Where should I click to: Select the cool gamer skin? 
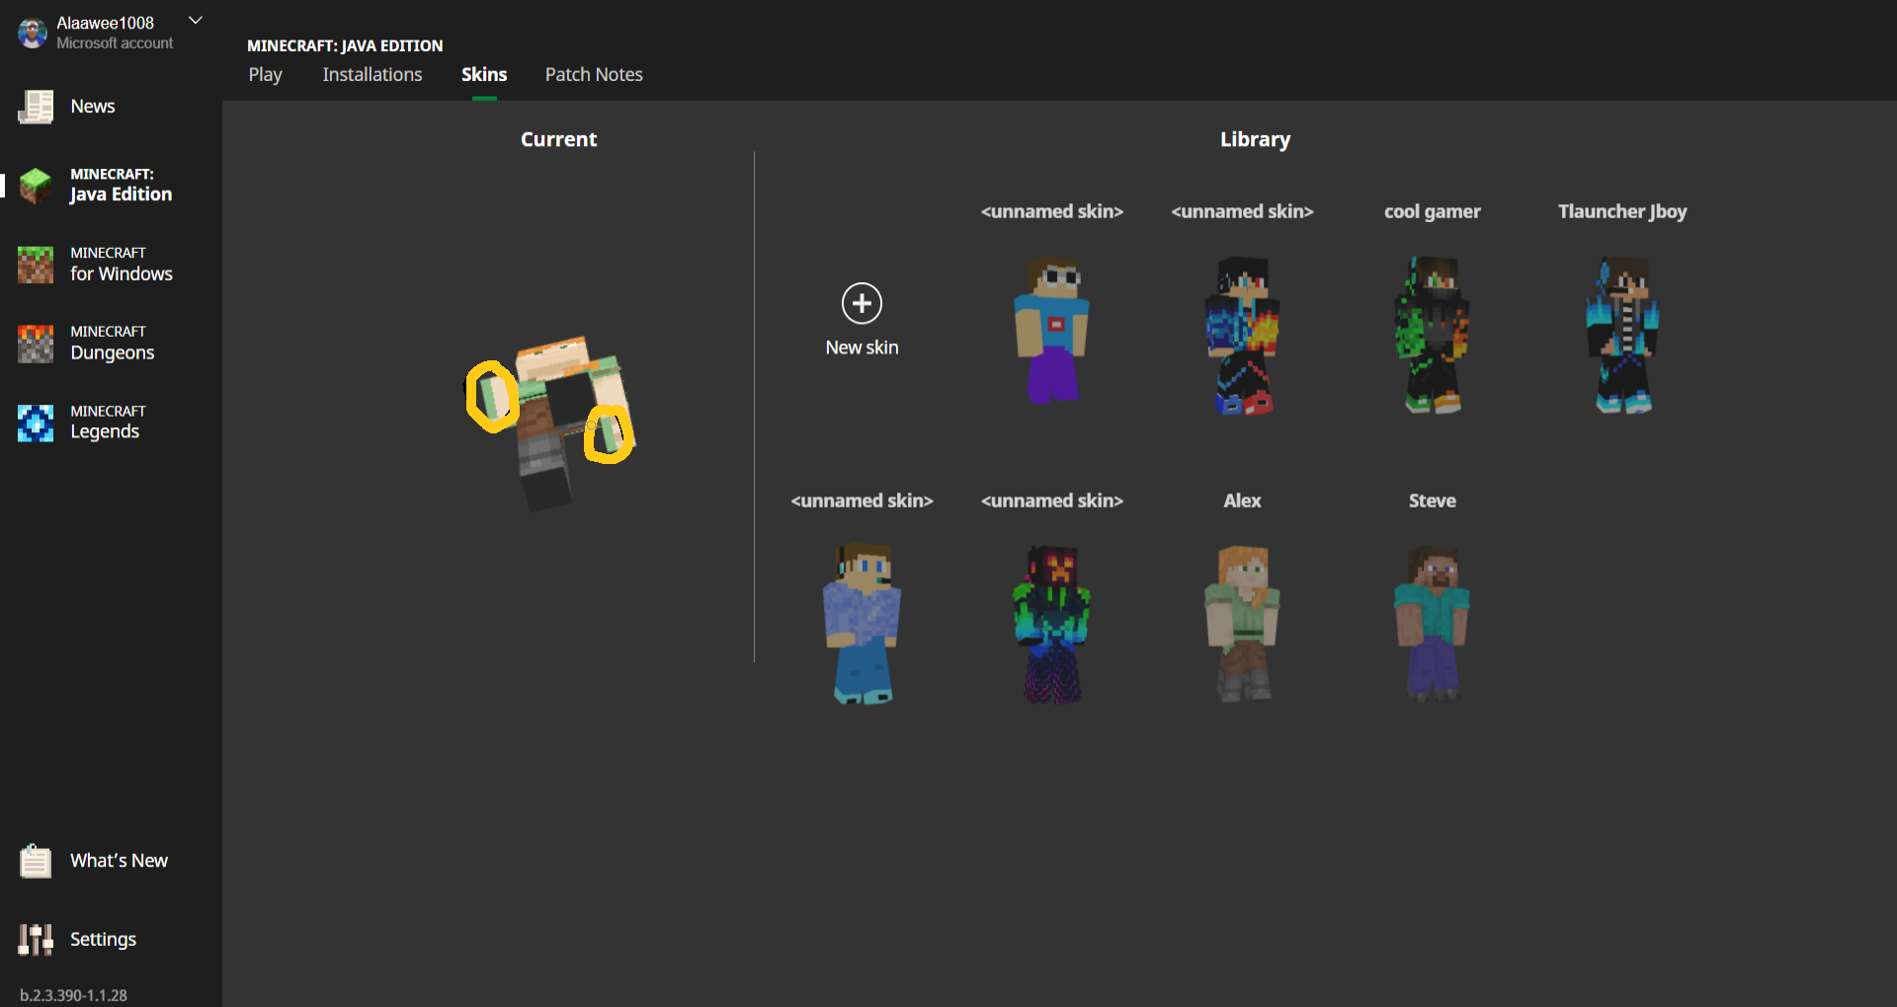point(1432,334)
